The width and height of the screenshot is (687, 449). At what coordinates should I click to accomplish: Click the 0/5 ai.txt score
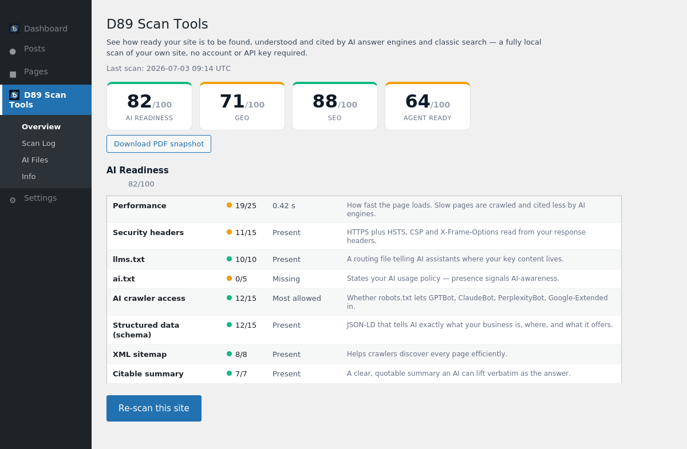pyautogui.click(x=241, y=279)
